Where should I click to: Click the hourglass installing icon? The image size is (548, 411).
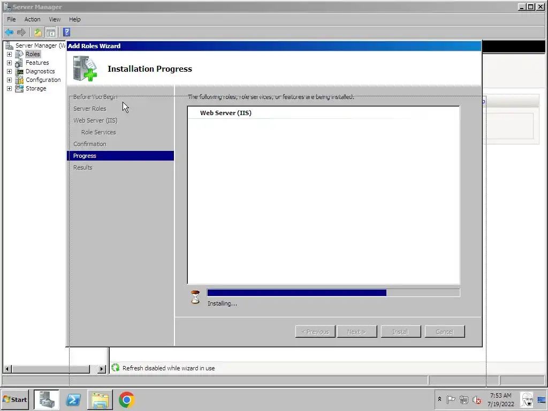point(195,297)
